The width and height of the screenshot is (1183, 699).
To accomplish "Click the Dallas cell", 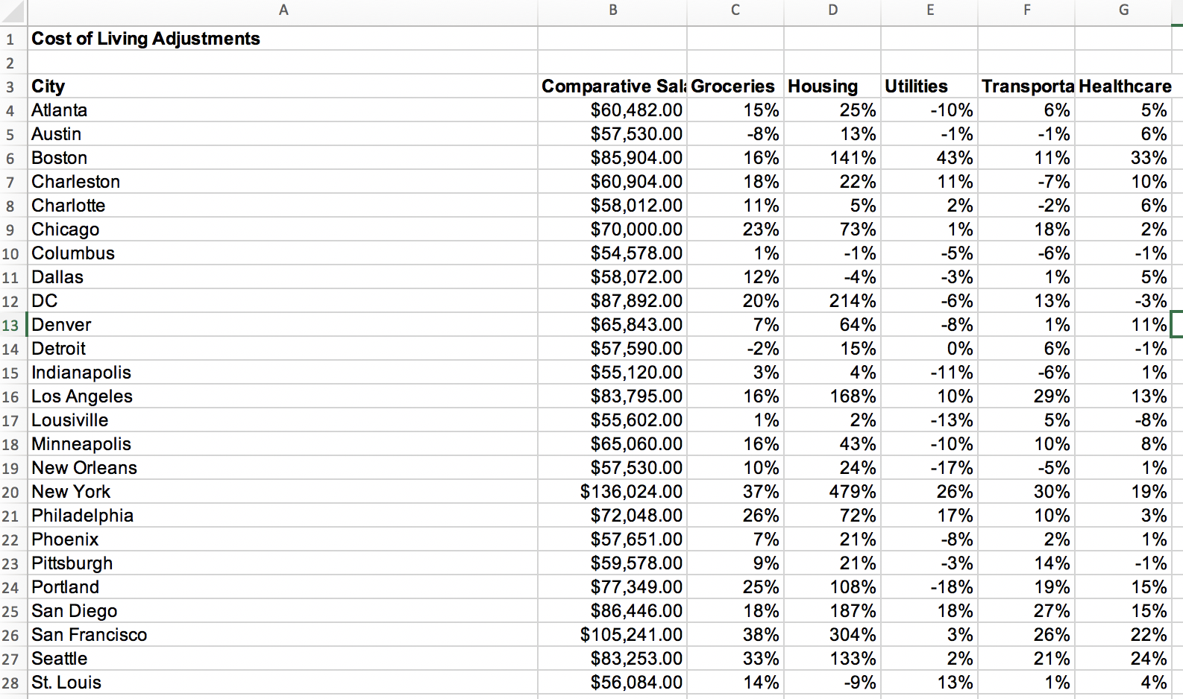I will pos(283,277).
